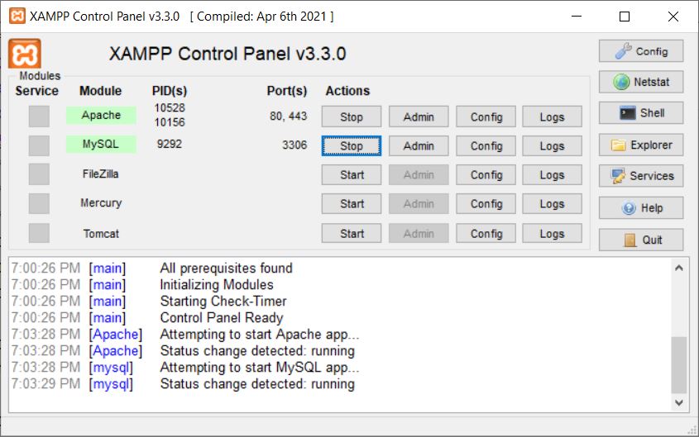Toggle Apache service install checkbox

[x=39, y=116]
